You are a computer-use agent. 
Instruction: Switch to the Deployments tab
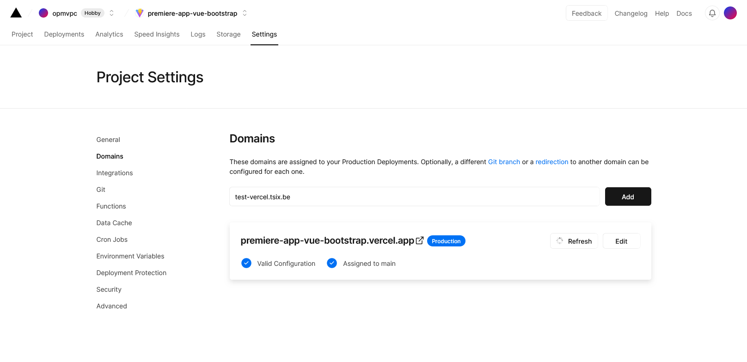pyautogui.click(x=64, y=34)
